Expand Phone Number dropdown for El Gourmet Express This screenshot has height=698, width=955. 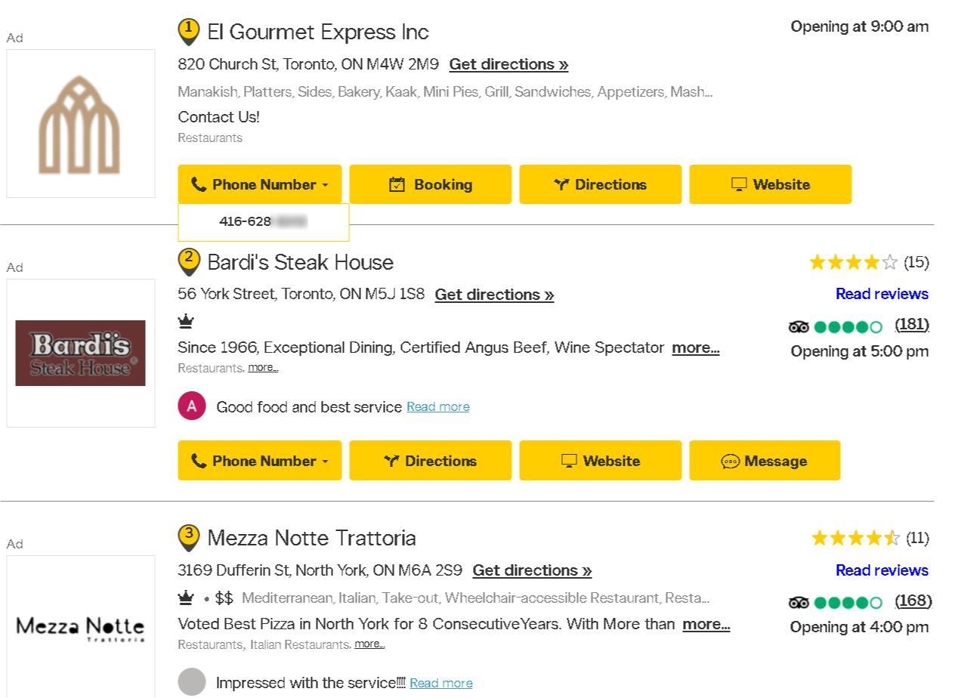(260, 184)
